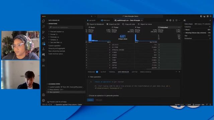Image resolution: width=214 pixels, height=120 pixels.
Task: Toggle Preview code for all steps checkbox
Action: point(48,102)
